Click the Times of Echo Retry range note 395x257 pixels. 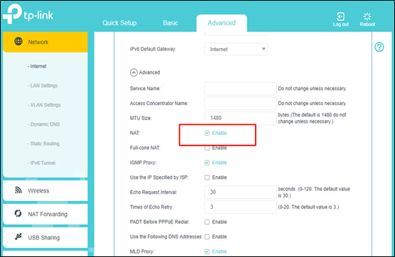point(308,207)
